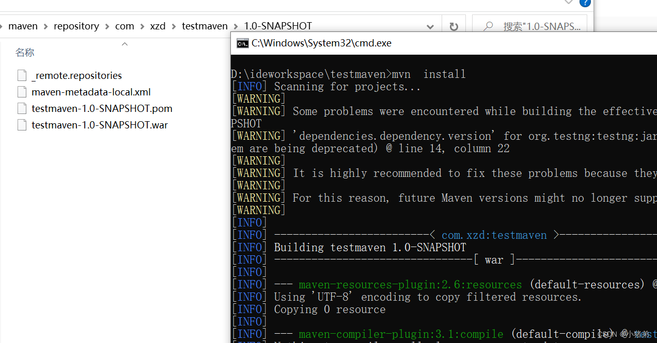Click 'maven-resources-plugin:2.6:resources' text in cmd
657x343 pixels.
click(411, 285)
